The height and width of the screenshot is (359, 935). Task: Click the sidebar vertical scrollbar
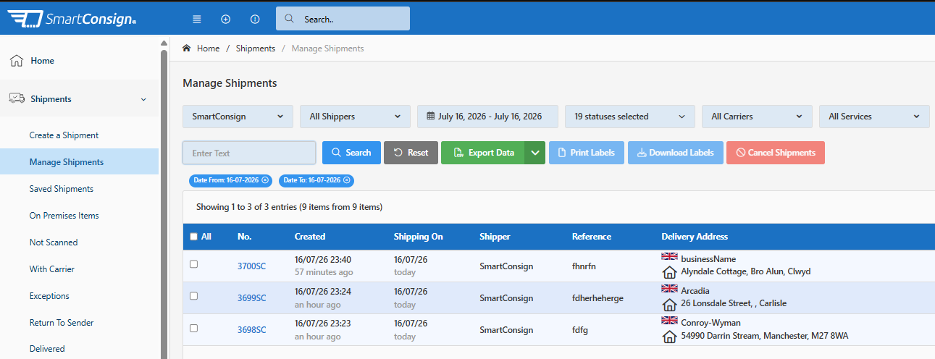point(164,203)
